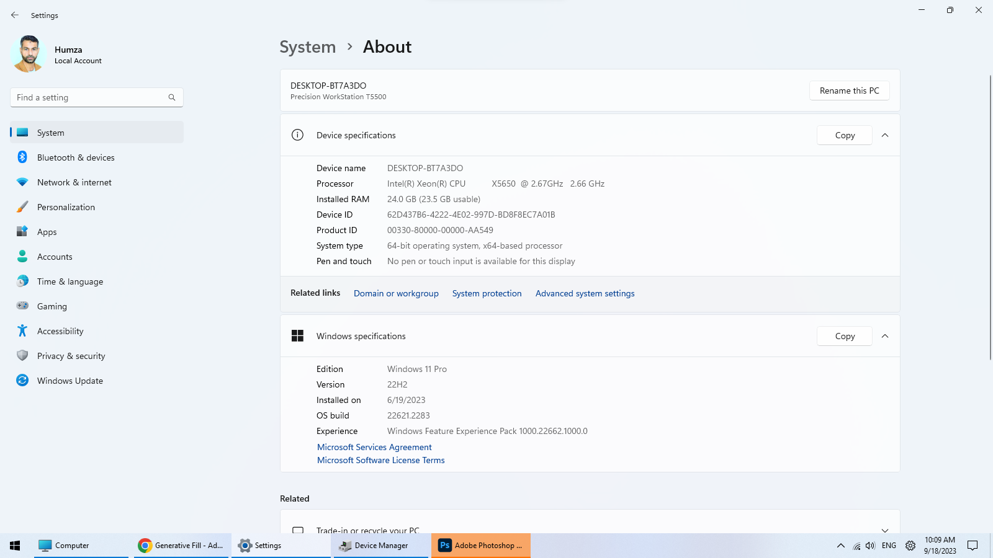993x558 pixels.
Task: Click the Wi-Fi network icon in sidebar
Action: 22,182
